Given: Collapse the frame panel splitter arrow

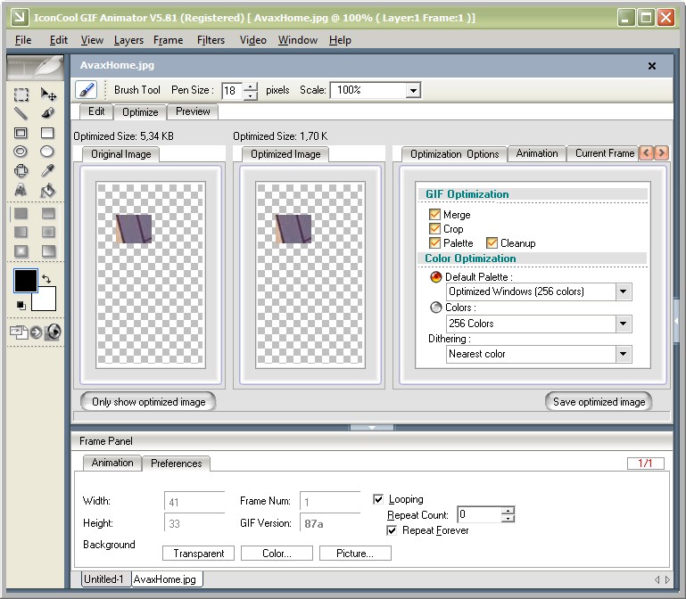Looking at the screenshot, I should point(372,427).
